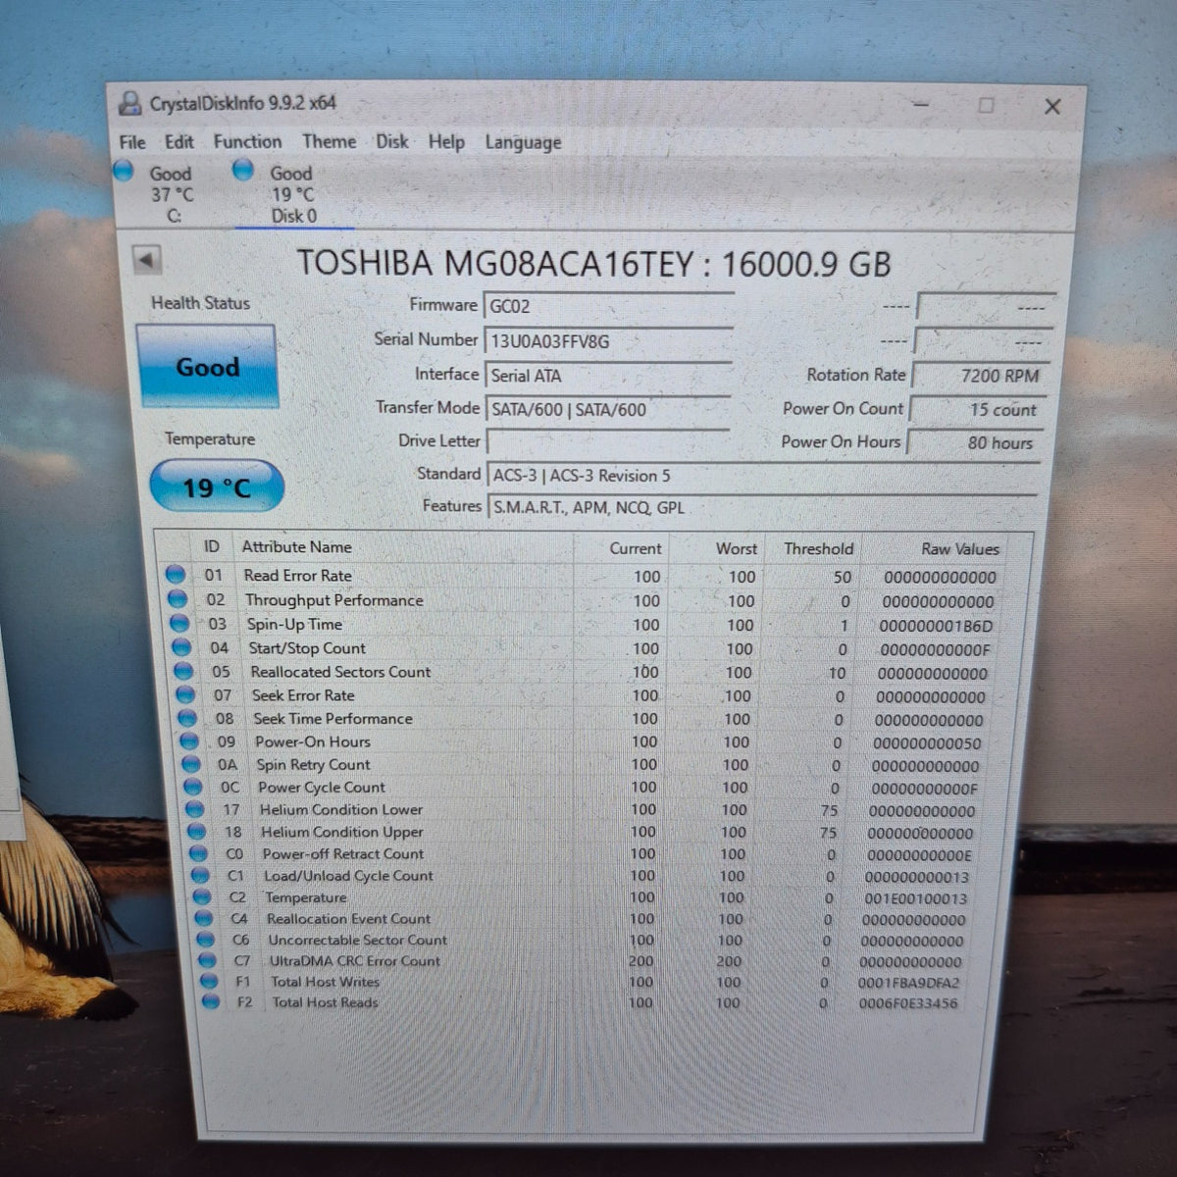Click status dot for Throughput Performance

click(178, 599)
